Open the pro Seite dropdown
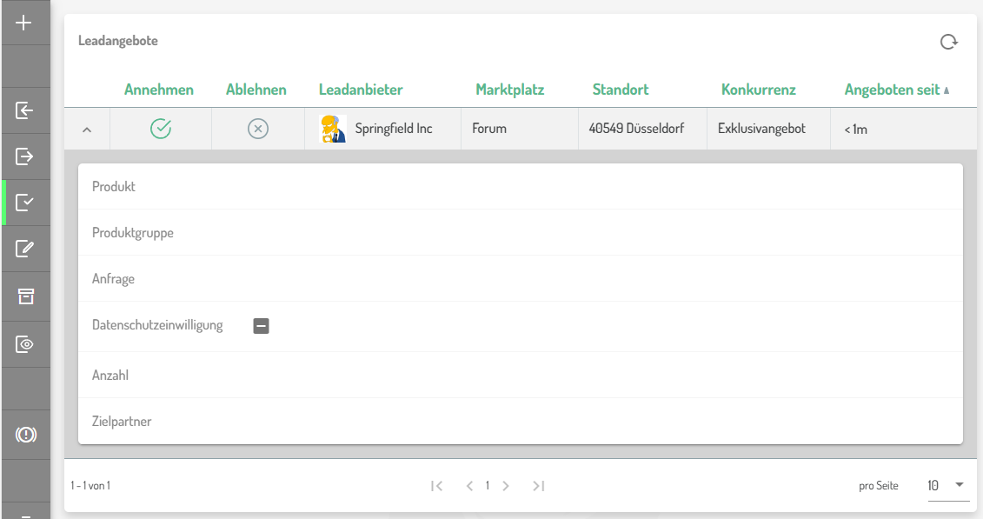 [x=948, y=485]
